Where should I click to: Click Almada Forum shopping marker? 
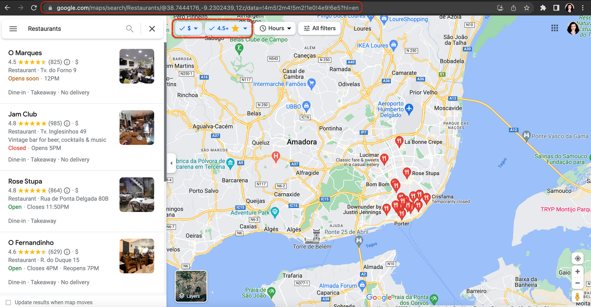point(362,285)
